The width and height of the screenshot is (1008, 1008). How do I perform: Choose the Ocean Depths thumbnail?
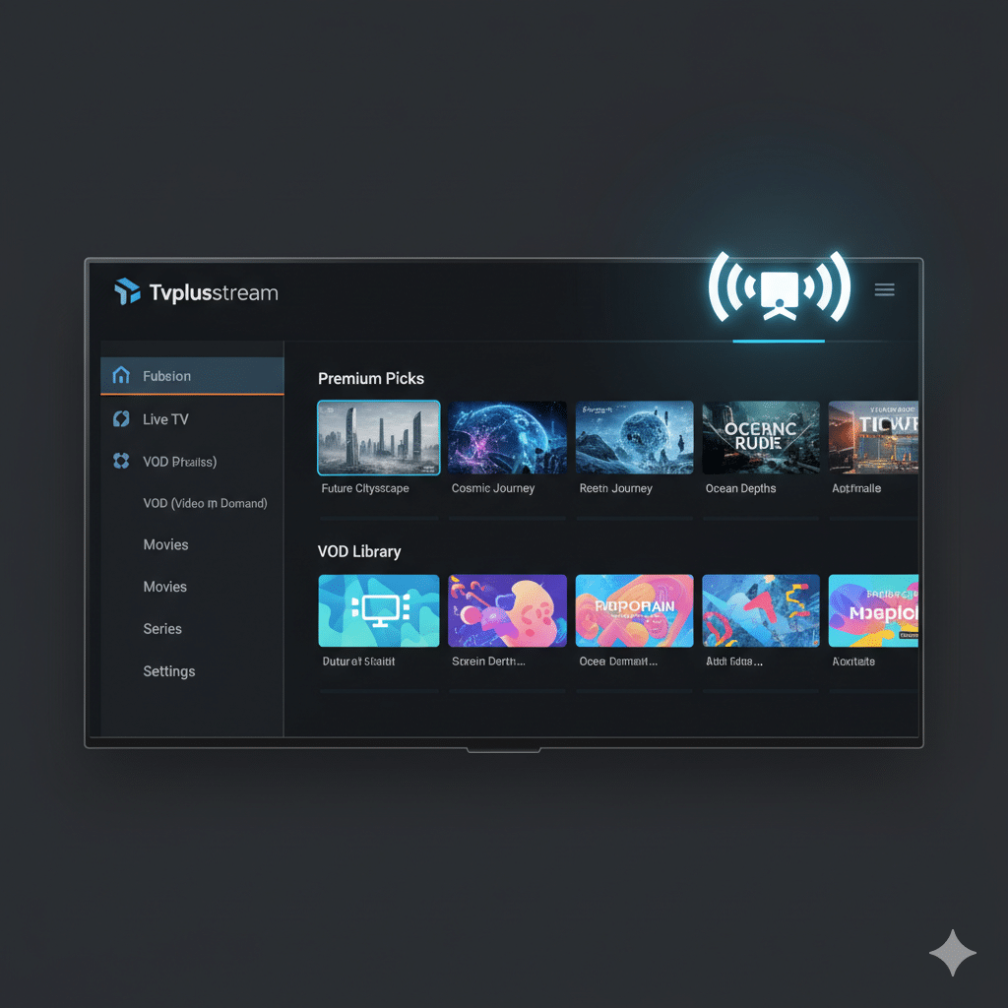tap(761, 438)
